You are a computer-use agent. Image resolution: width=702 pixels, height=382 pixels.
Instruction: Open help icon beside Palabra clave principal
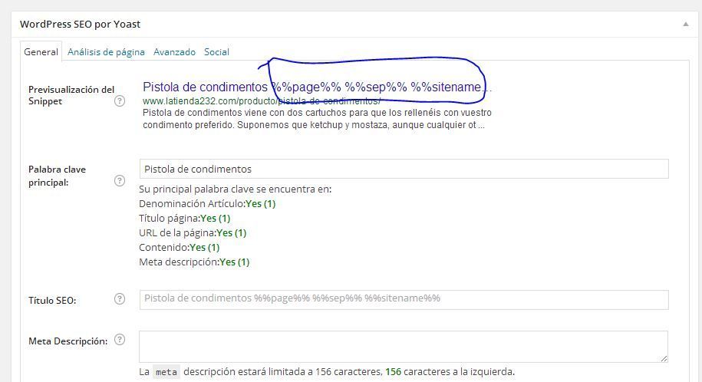(120, 180)
